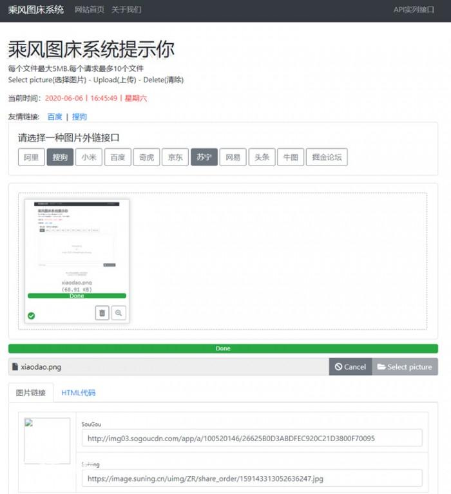Click the xiaodao.png file name caption field
The image size is (451, 494).
[x=169, y=366]
